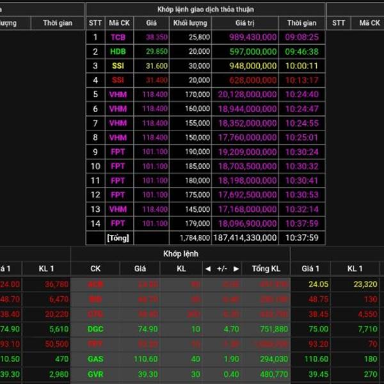The height and width of the screenshot is (384, 384).
Task: Click the CK column header in Khớp lệnh
Action: 95,269
